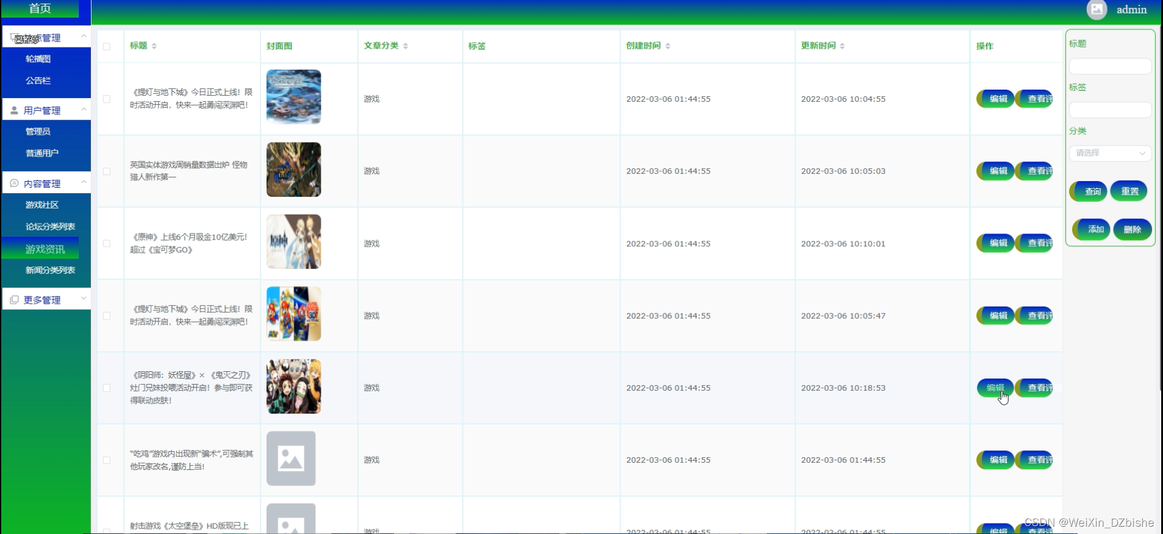Check the box for 英国实体游戏周销量 row
This screenshot has width=1163, height=534.
pos(107,171)
